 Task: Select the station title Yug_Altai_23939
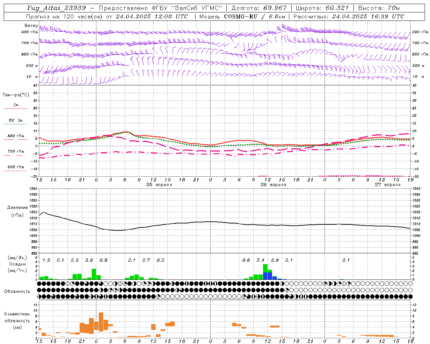pyautogui.click(x=56, y=8)
